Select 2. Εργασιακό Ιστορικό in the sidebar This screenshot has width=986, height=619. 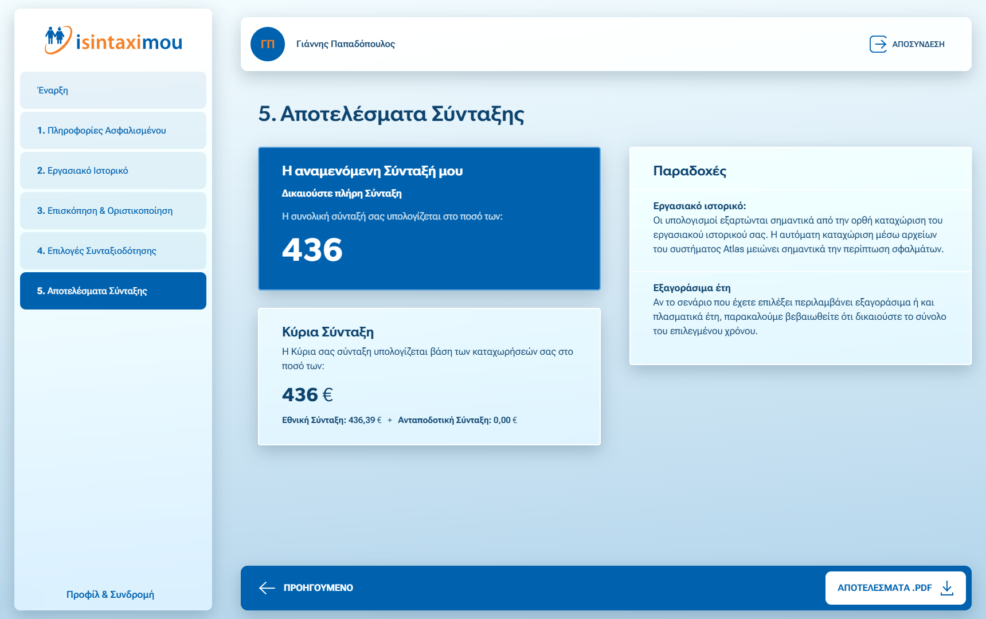tap(113, 171)
